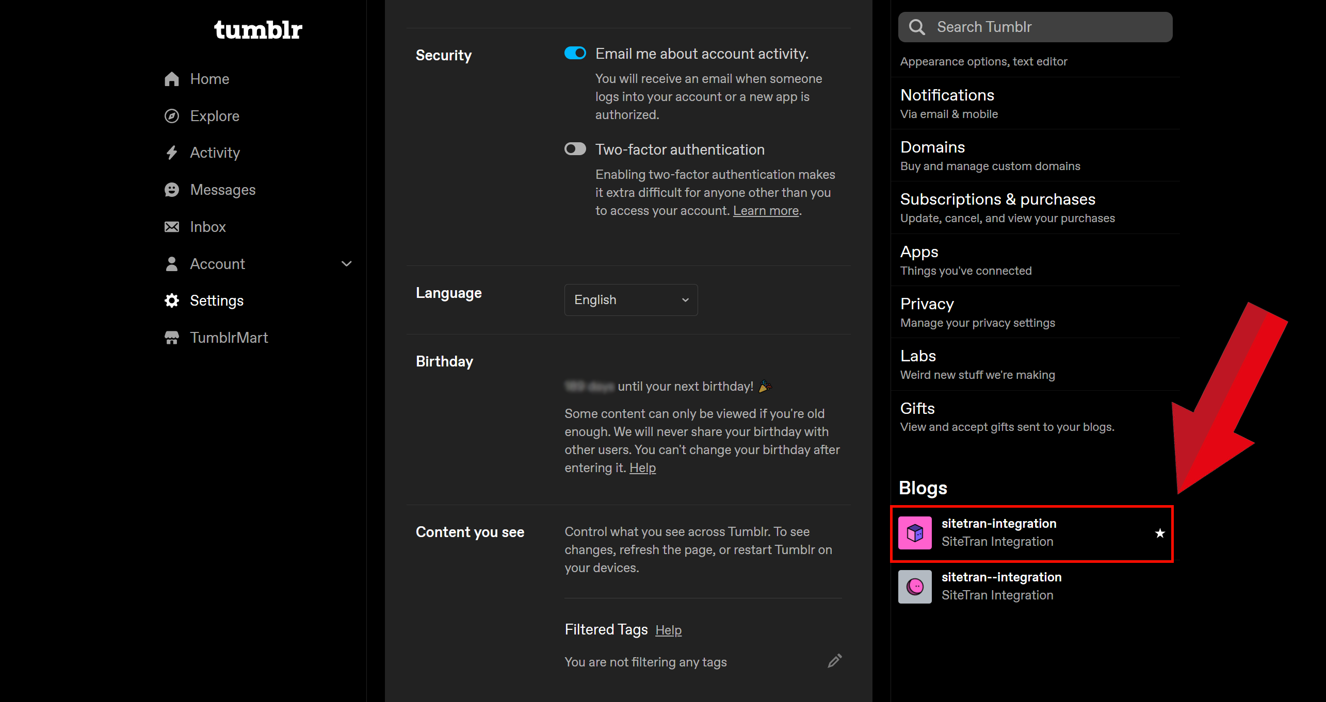Select the sitetran--integration blog name
The height and width of the screenshot is (702, 1326).
pyautogui.click(x=1001, y=577)
